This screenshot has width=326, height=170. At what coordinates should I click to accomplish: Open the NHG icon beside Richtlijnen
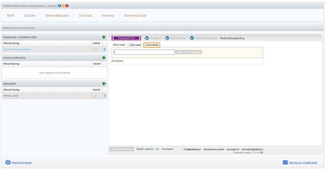146,38
